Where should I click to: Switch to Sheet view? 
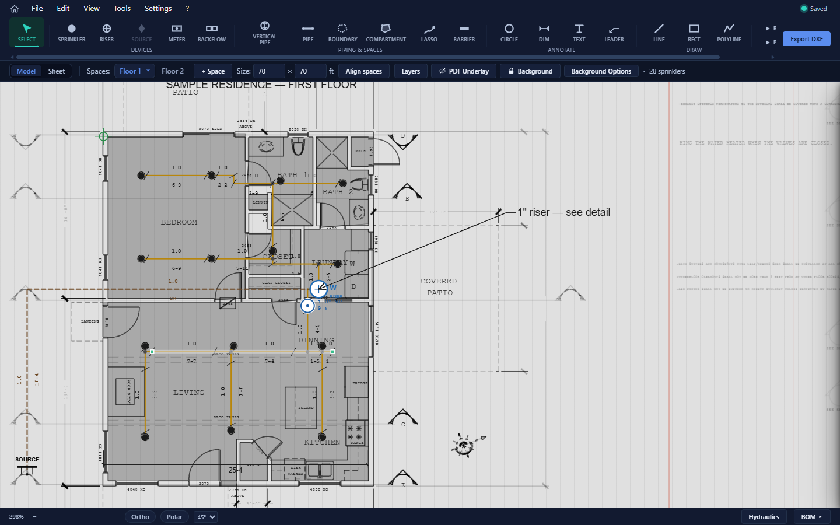[x=57, y=71]
